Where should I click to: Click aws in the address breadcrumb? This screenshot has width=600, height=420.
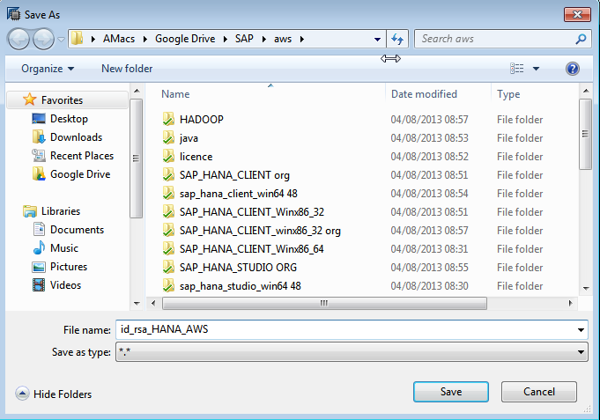pyautogui.click(x=283, y=39)
